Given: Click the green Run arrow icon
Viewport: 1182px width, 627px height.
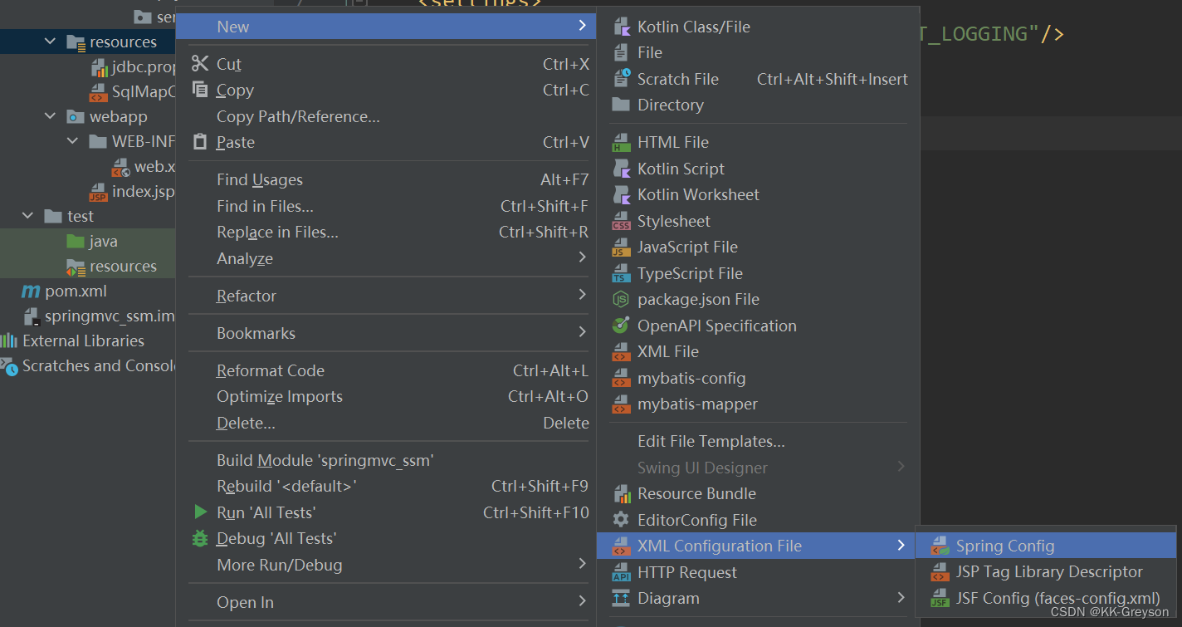Looking at the screenshot, I should [x=200, y=512].
